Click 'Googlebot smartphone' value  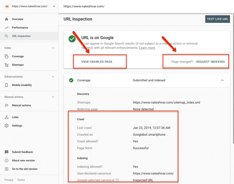tap(149, 135)
